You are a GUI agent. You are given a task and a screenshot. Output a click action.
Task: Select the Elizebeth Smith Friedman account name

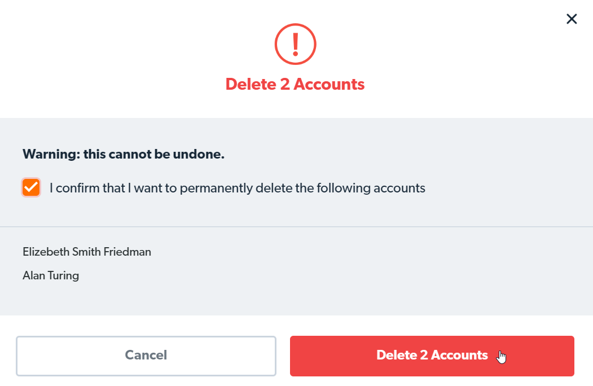click(87, 252)
